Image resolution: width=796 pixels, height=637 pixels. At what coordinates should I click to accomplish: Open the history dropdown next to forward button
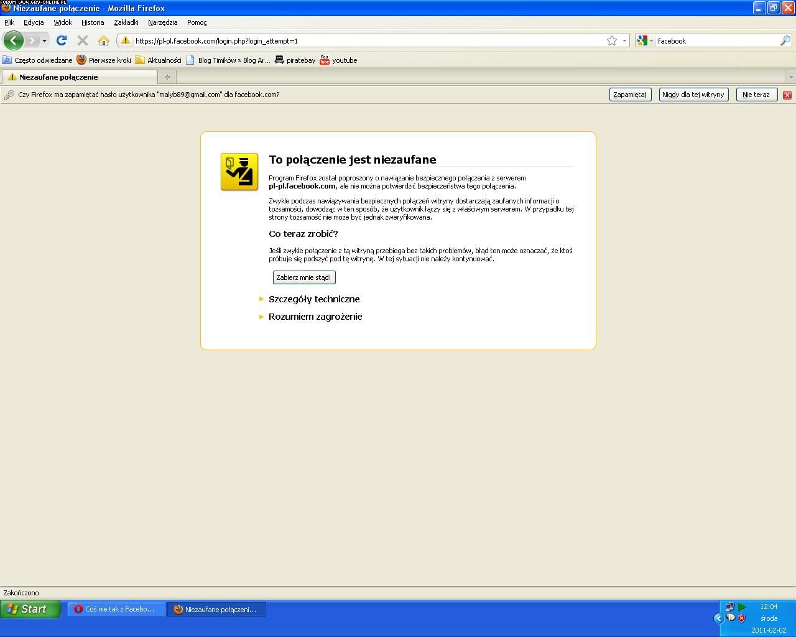tap(44, 40)
